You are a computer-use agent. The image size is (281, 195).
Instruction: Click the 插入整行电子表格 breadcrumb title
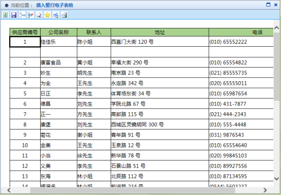pos(55,5)
